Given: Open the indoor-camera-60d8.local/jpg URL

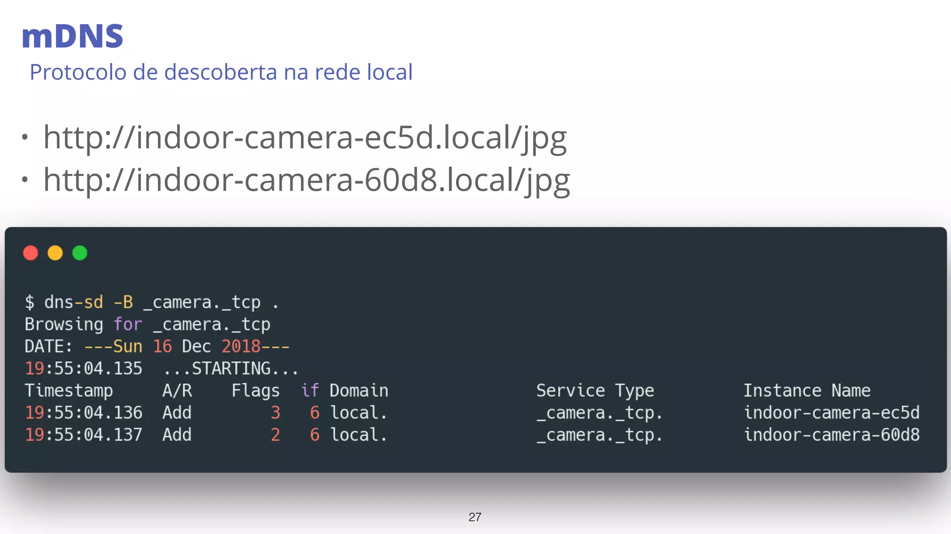Looking at the screenshot, I should pyautogui.click(x=306, y=180).
